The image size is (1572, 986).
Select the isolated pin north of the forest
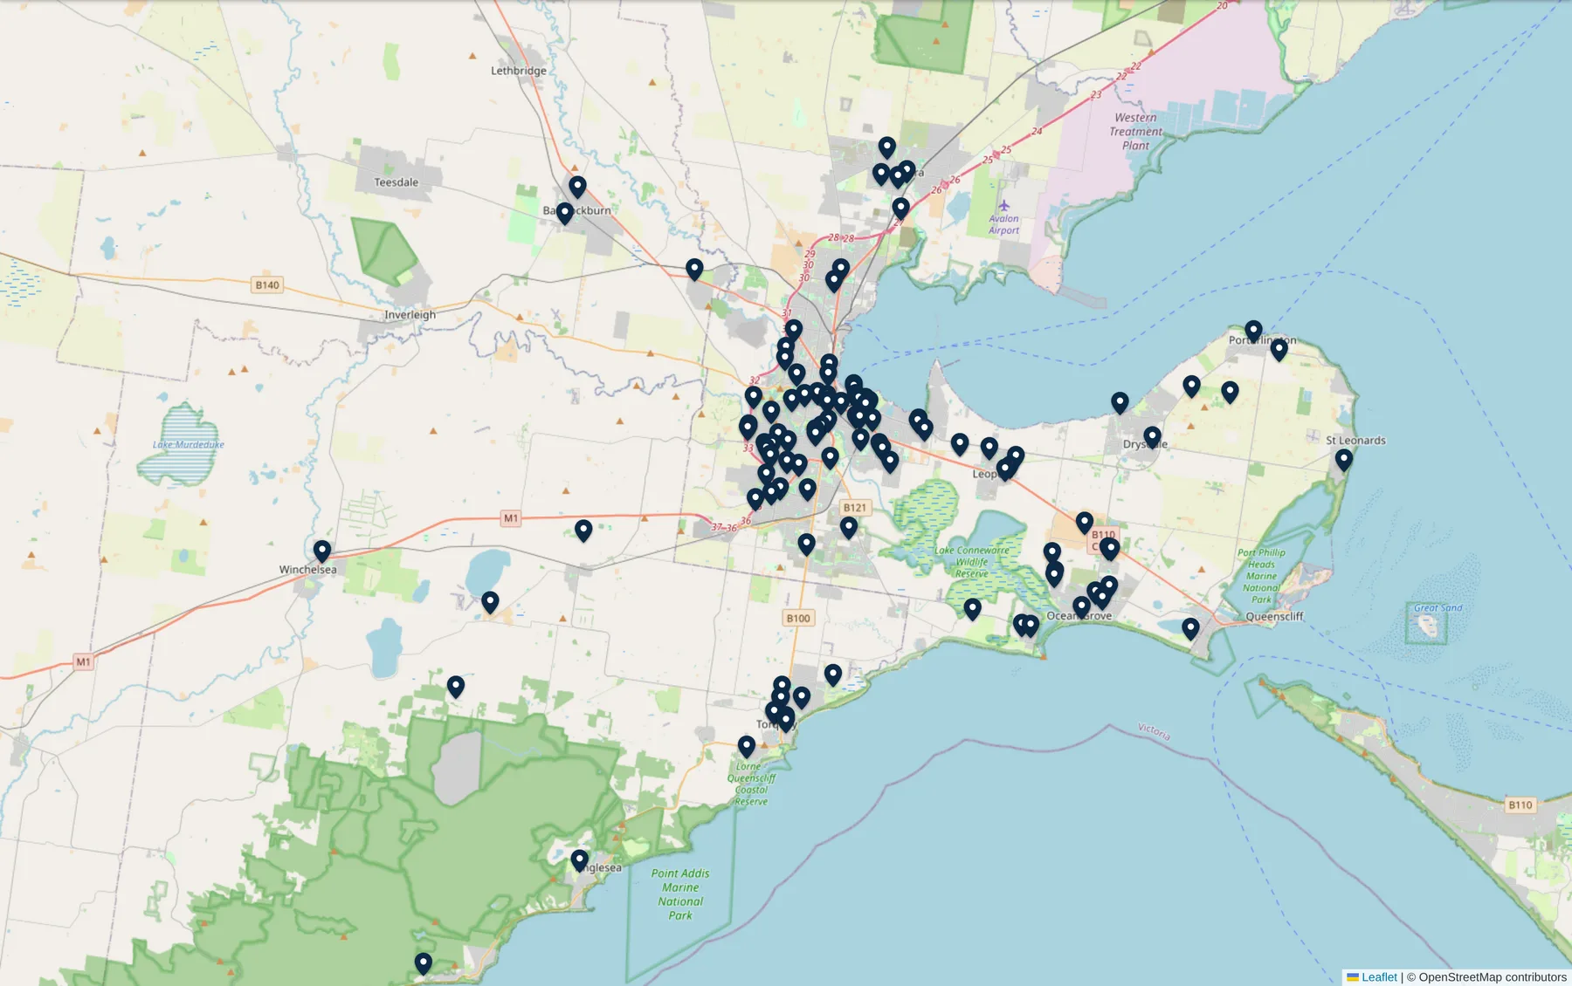tap(455, 688)
